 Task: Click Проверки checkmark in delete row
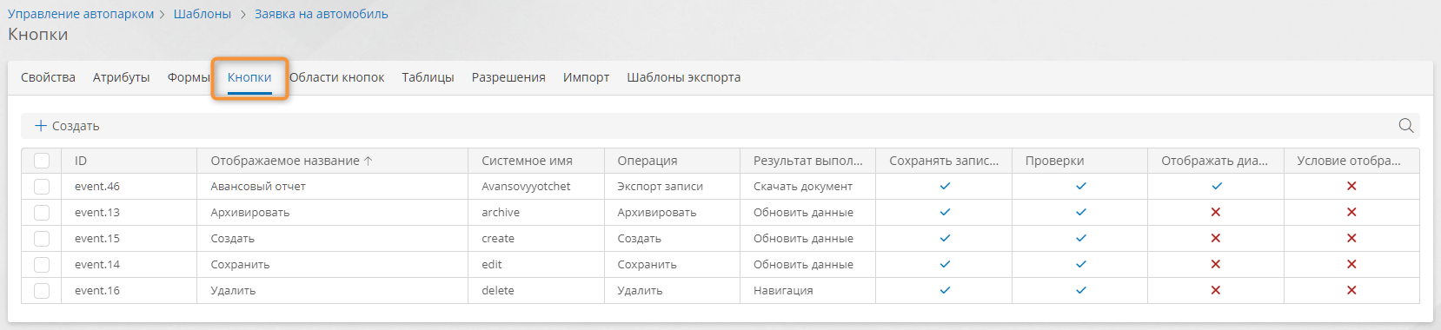pos(1080,290)
